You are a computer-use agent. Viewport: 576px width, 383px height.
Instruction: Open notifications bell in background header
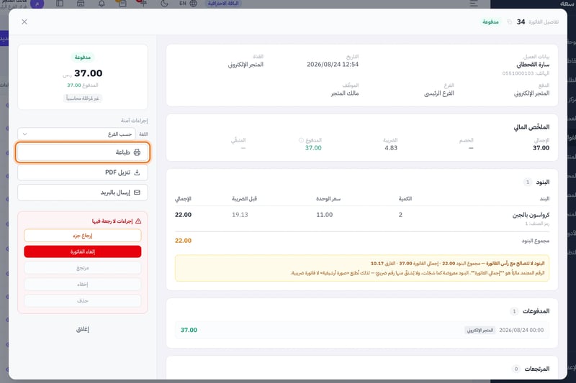point(102,4)
